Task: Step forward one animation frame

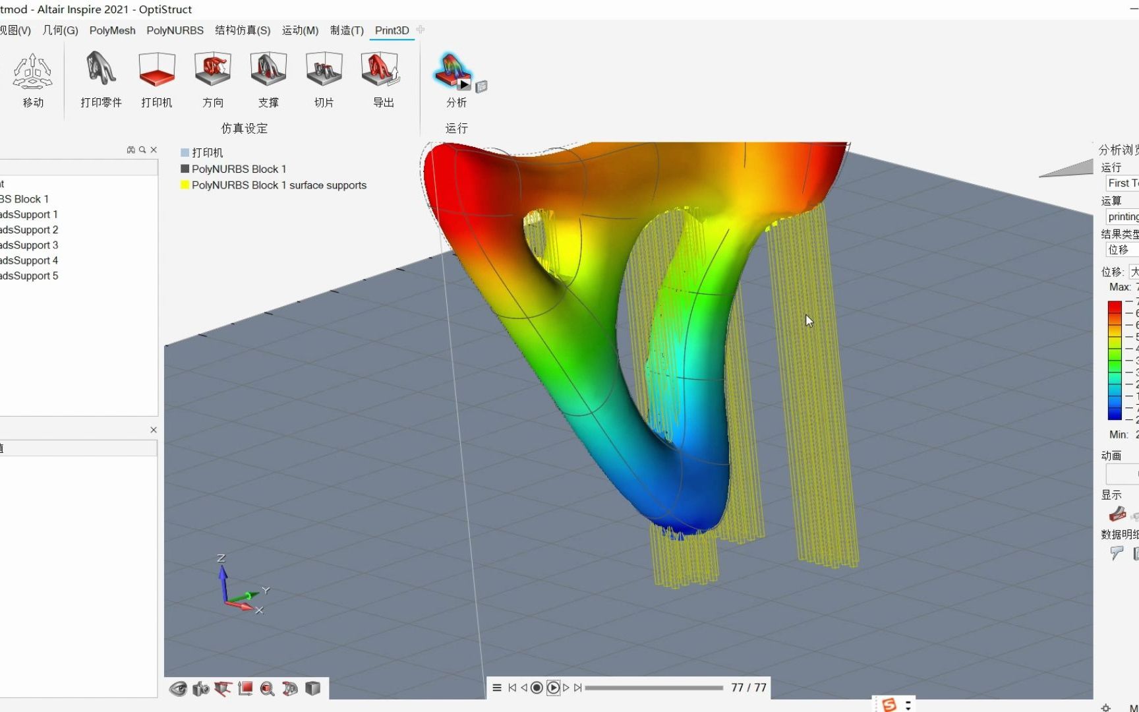Action: [x=566, y=688]
